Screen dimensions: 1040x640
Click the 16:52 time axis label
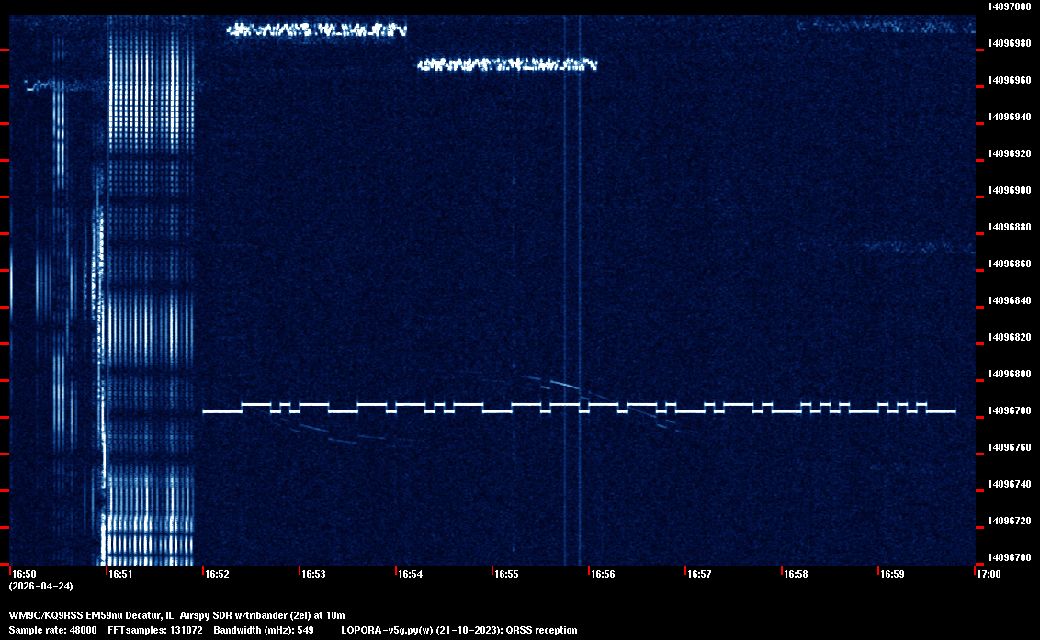point(217,574)
